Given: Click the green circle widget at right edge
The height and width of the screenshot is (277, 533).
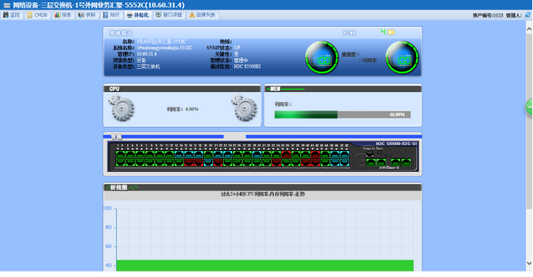Looking at the screenshot, I should (529, 107).
